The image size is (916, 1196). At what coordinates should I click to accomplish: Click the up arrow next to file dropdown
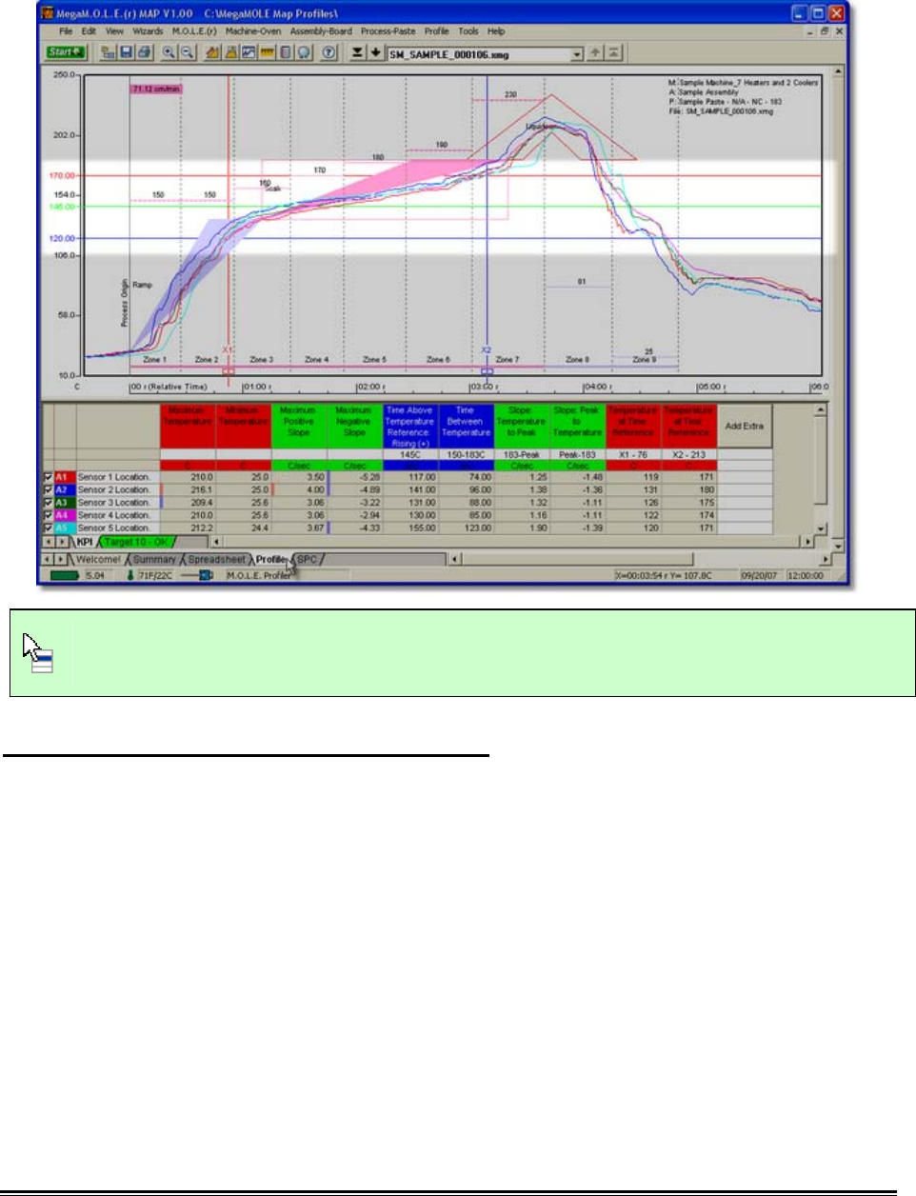(595, 53)
